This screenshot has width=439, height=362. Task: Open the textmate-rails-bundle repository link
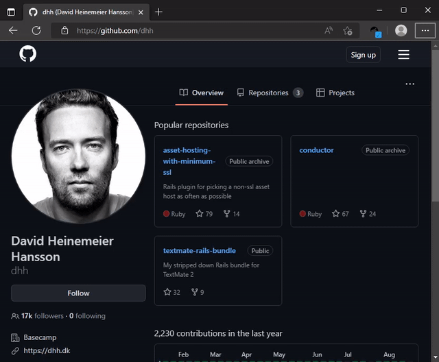(199, 251)
